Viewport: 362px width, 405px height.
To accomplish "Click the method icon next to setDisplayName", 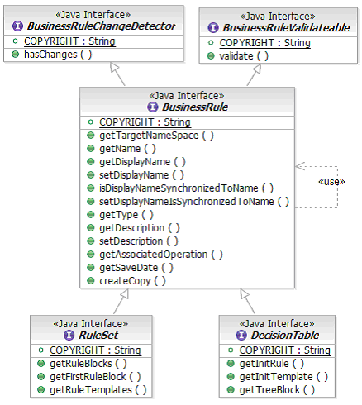I will coord(91,175).
